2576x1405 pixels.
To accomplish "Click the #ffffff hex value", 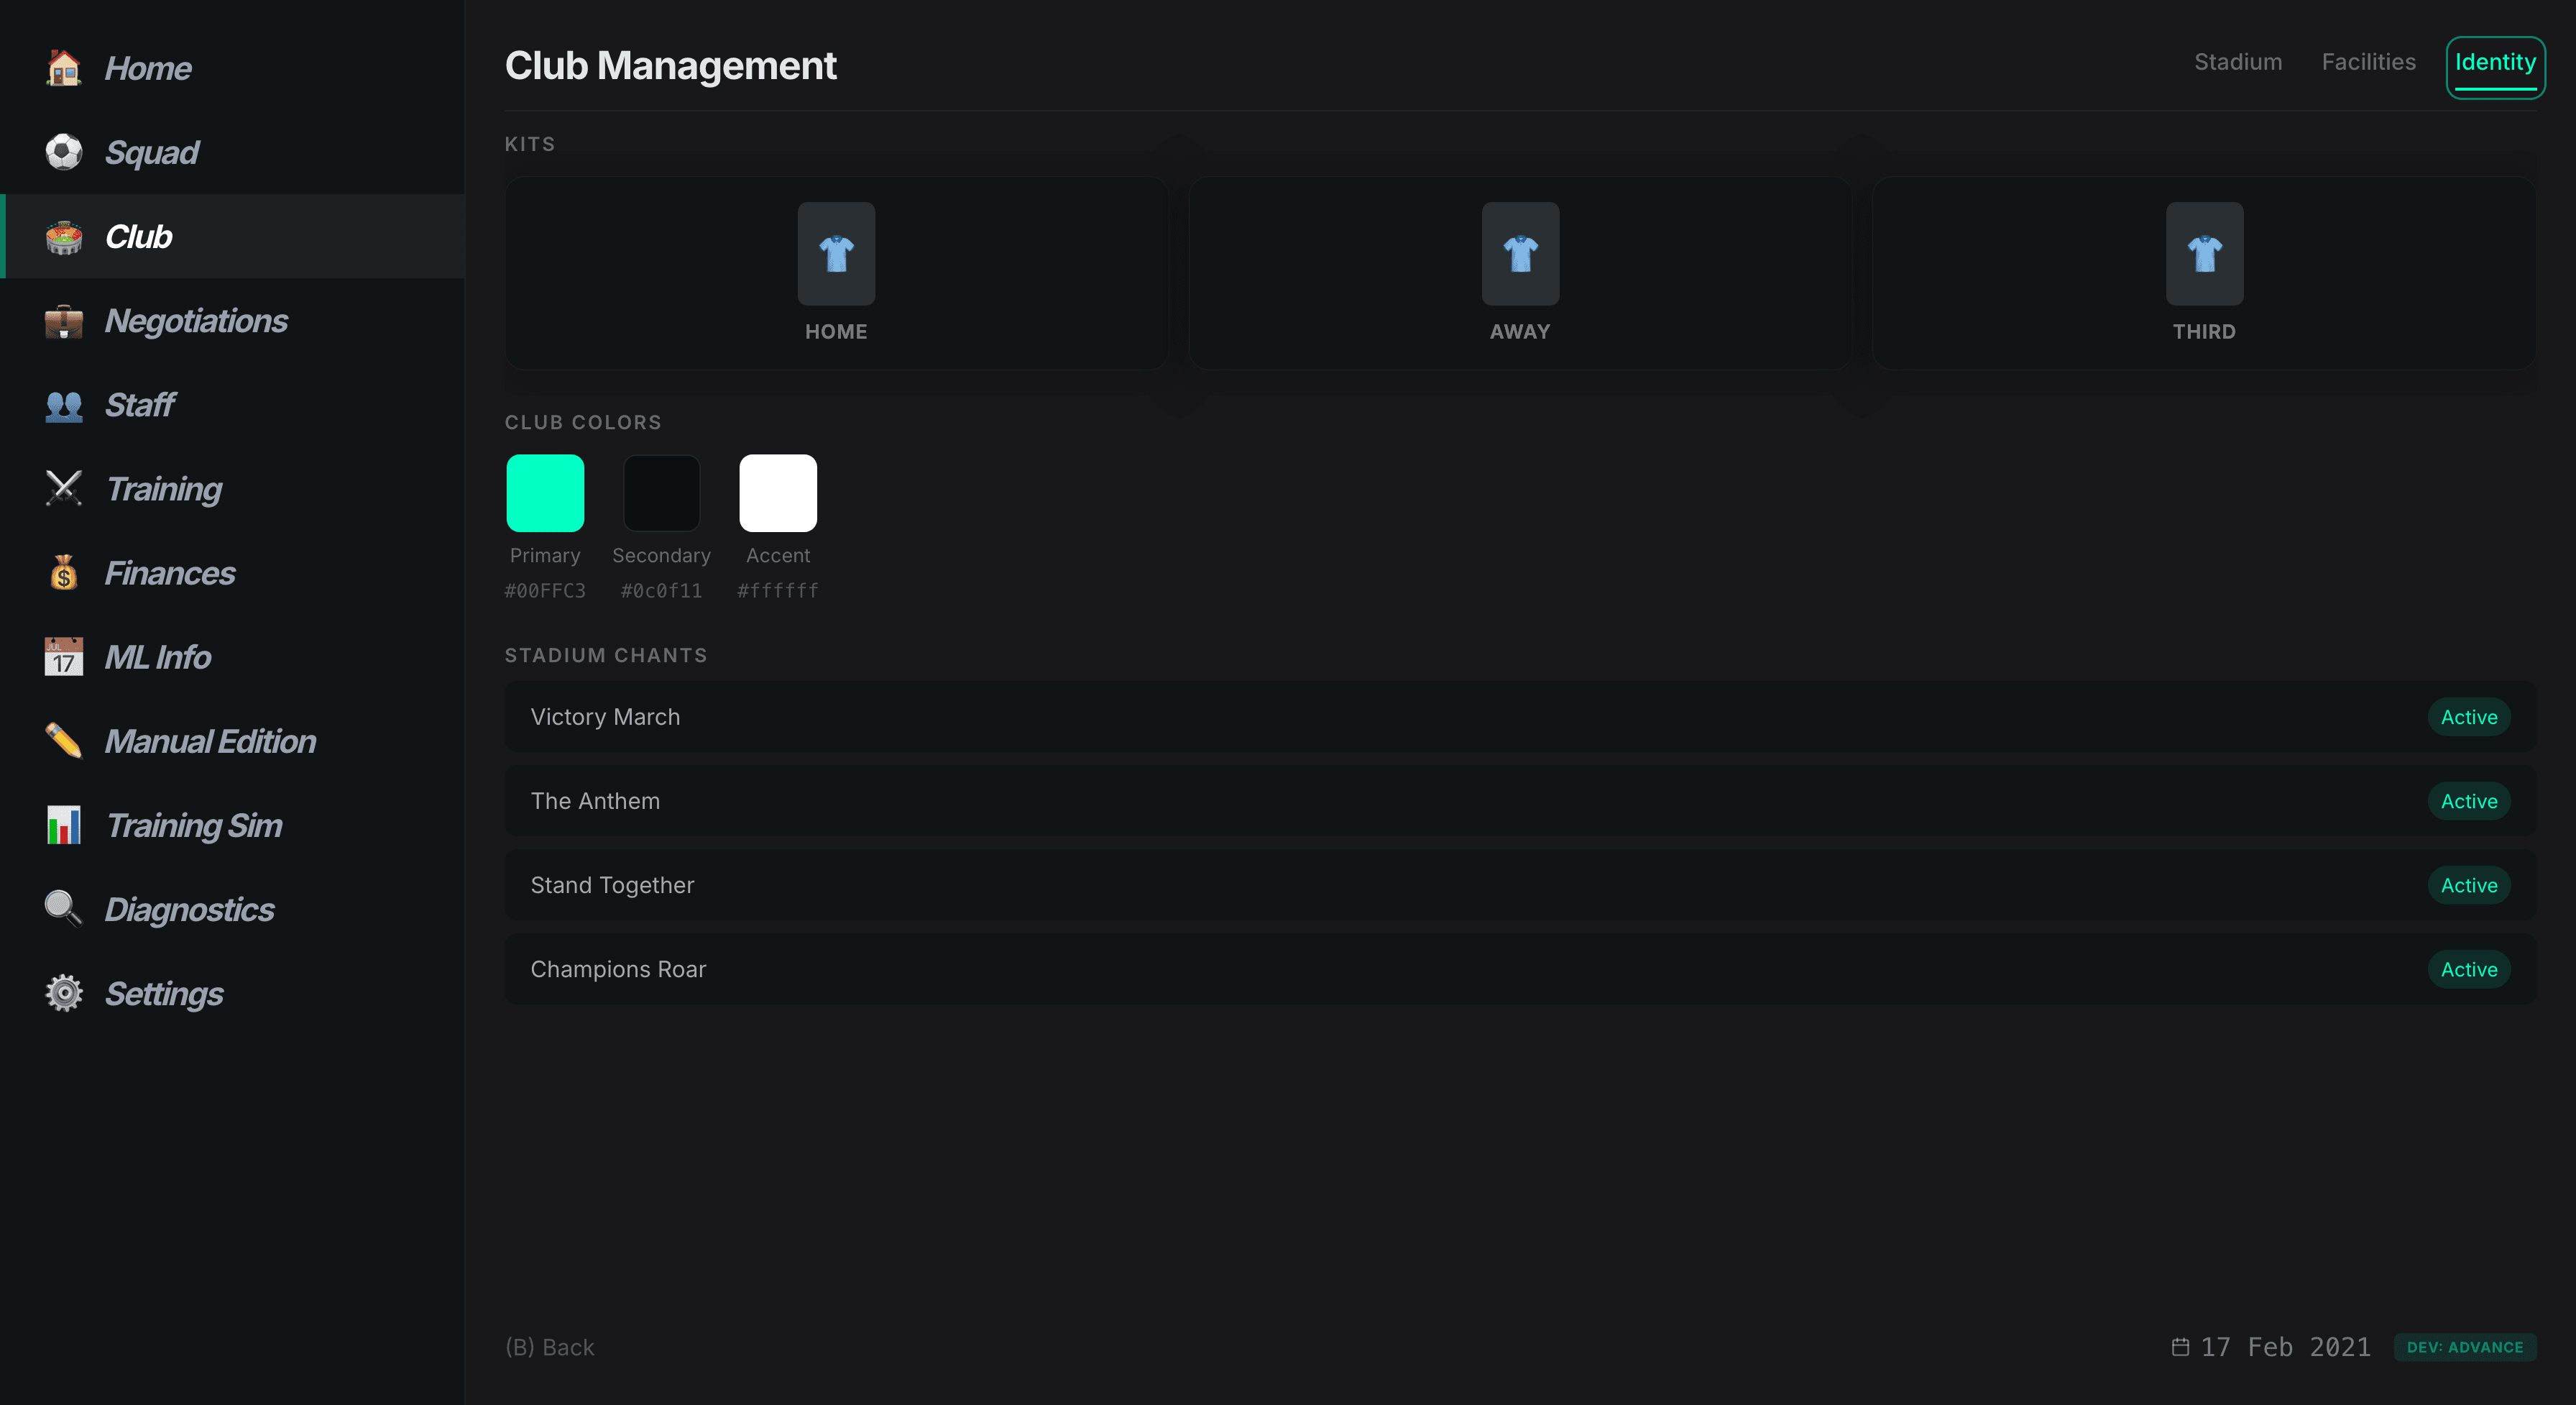I will click(x=778, y=590).
